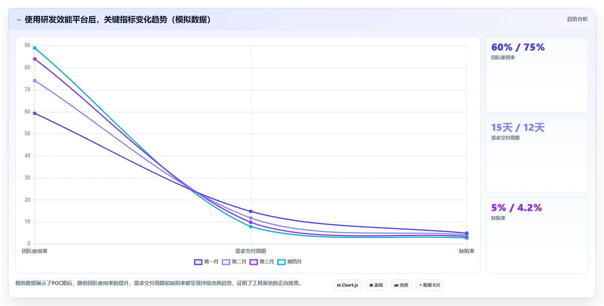Click the 团队使用率 x-axis label
This screenshot has height=306, width=604.
coord(35,251)
